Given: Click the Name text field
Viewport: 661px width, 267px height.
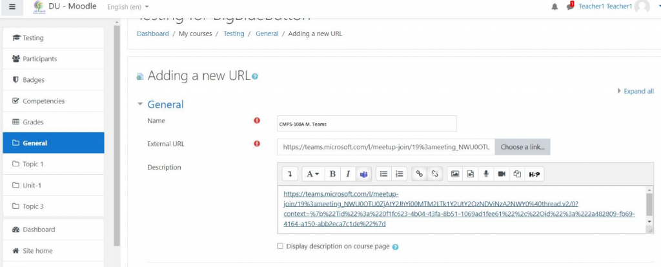Looking at the screenshot, I should [x=367, y=123].
